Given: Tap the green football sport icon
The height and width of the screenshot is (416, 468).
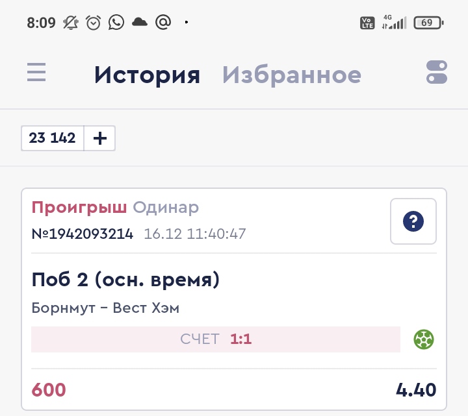Looking at the screenshot, I should pos(424,339).
